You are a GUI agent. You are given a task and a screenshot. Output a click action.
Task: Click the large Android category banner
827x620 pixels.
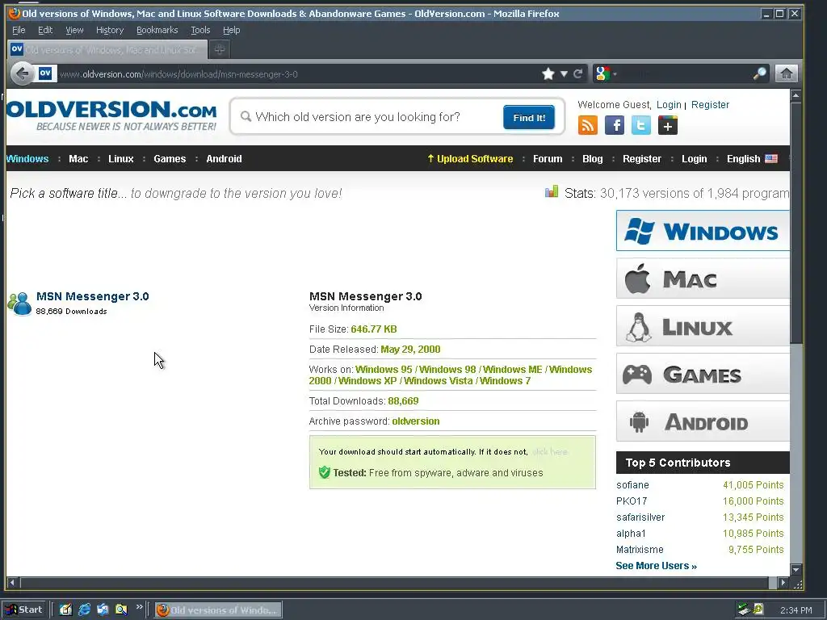(x=703, y=421)
